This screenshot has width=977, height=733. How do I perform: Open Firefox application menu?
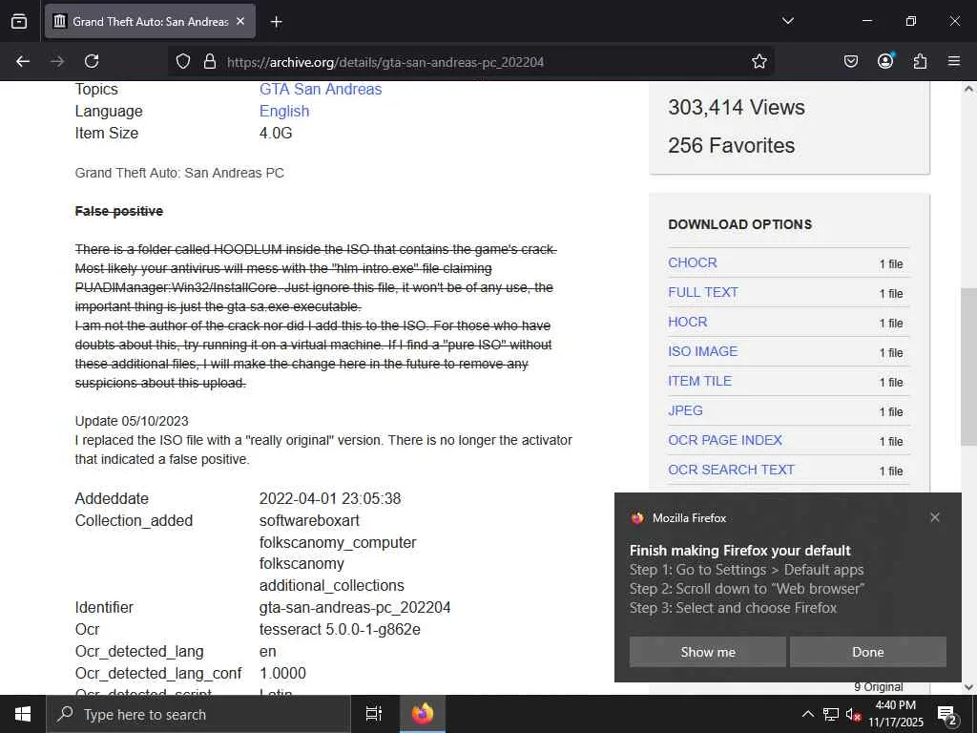pos(954,61)
